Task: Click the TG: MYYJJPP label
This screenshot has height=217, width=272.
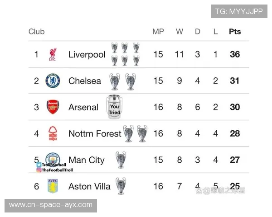Action: click(x=239, y=11)
